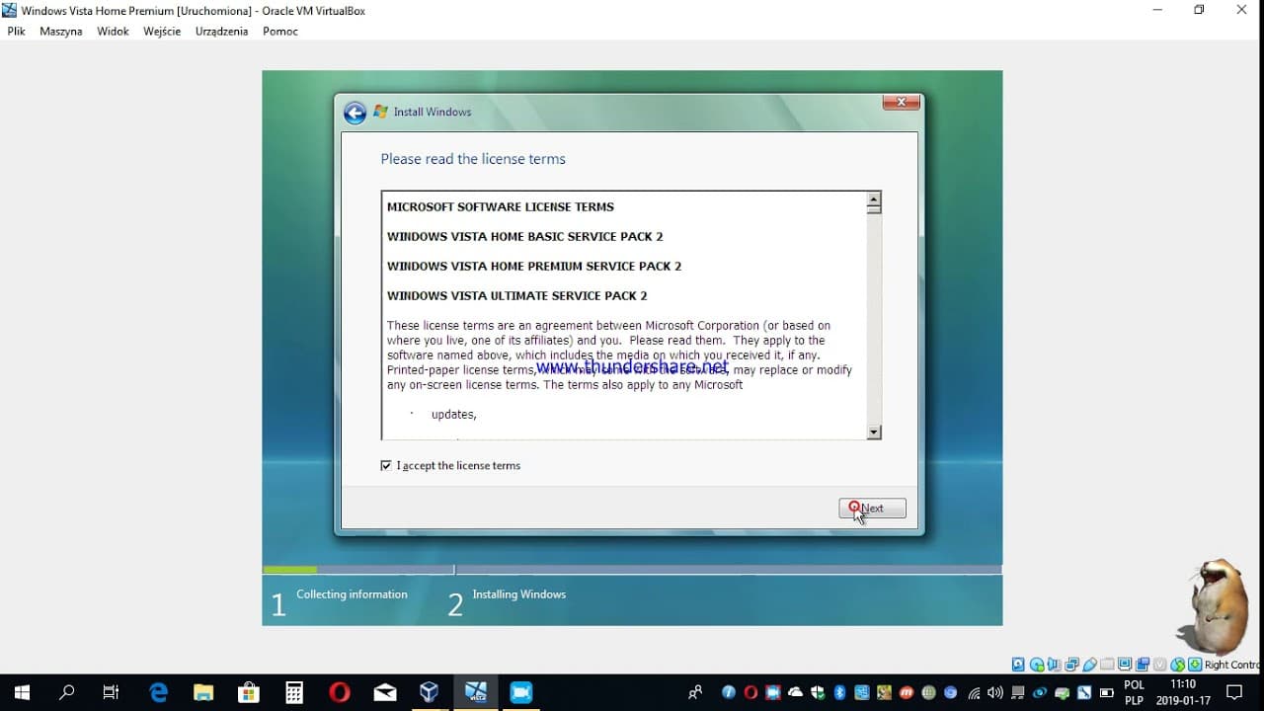Click the Opera icon in the system tray
The image size is (1264, 711).
tap(750, 692)
